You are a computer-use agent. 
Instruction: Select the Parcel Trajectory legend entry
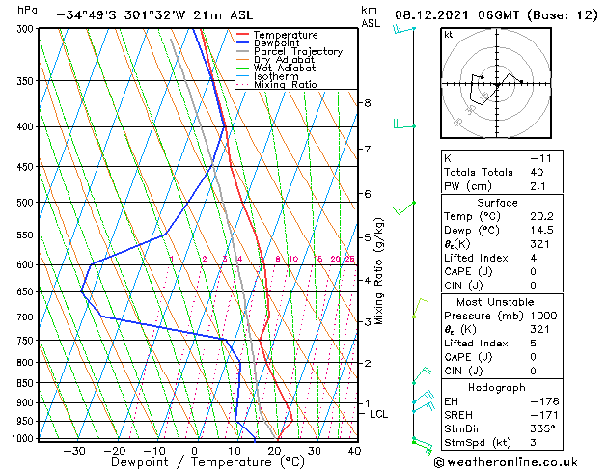(x=290, y=51)
